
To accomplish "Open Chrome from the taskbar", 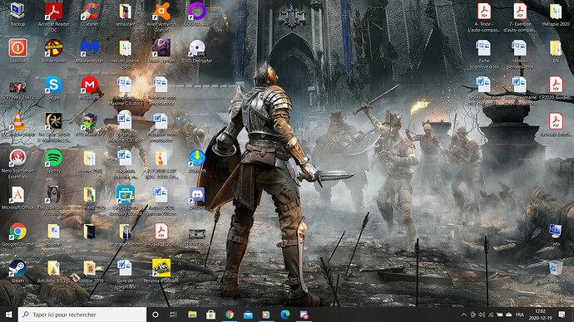I will click(x=230, y=315).
